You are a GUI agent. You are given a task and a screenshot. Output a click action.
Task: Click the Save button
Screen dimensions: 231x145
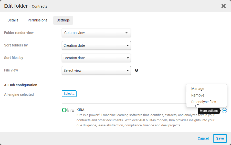point(220,138)
